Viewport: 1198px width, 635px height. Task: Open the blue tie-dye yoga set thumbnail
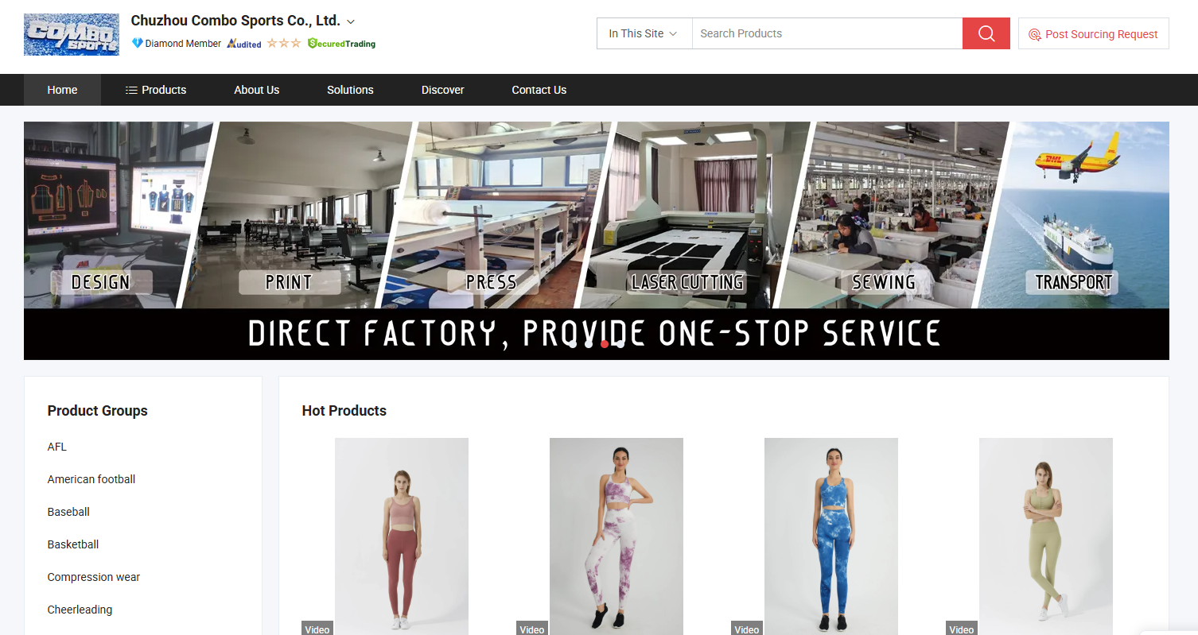pos(831,536)
